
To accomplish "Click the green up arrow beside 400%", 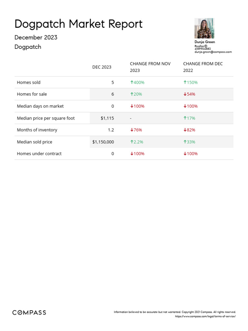I will pyautogui.click(x=131, y=82).
